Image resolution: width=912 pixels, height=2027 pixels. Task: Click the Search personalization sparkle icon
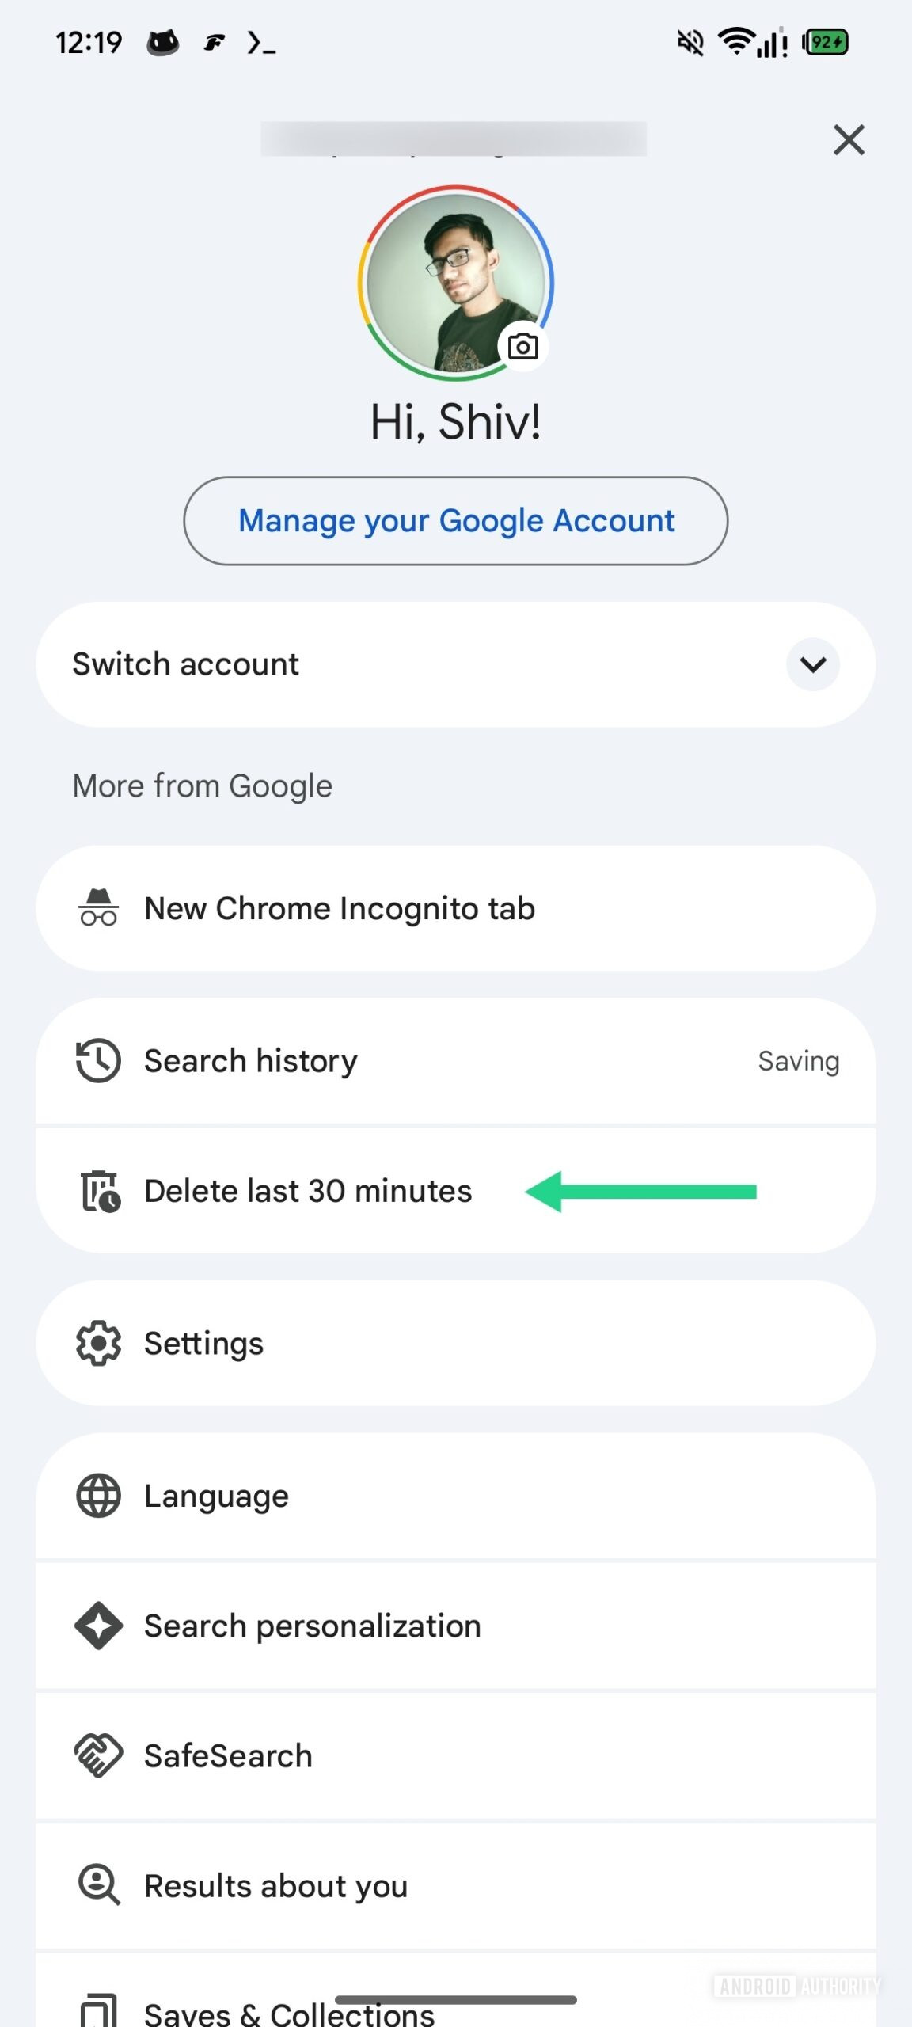(x=98, y=1626)
